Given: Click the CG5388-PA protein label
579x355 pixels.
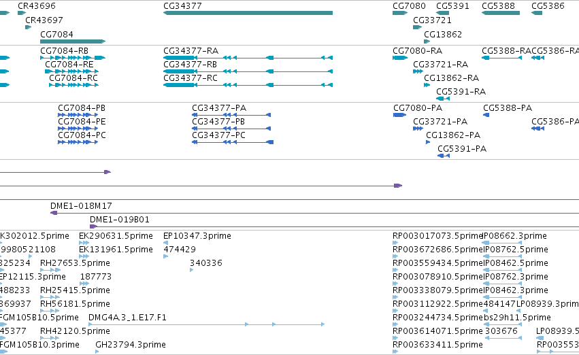Looking at the screenshot, I should pos(508,107).
